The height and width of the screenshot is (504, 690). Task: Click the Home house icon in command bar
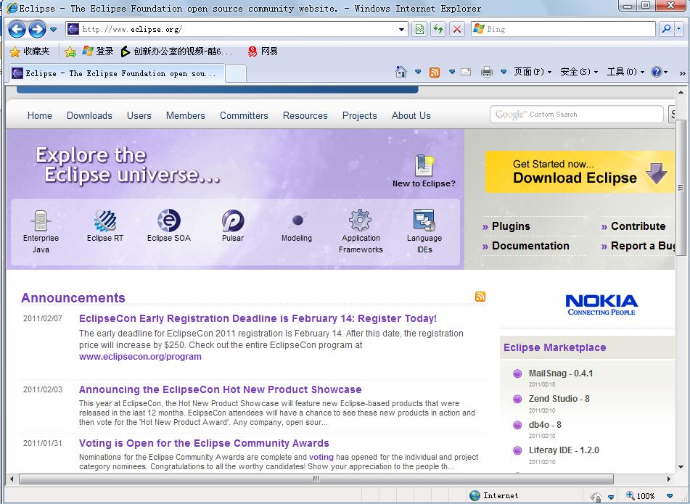(401, 72)
